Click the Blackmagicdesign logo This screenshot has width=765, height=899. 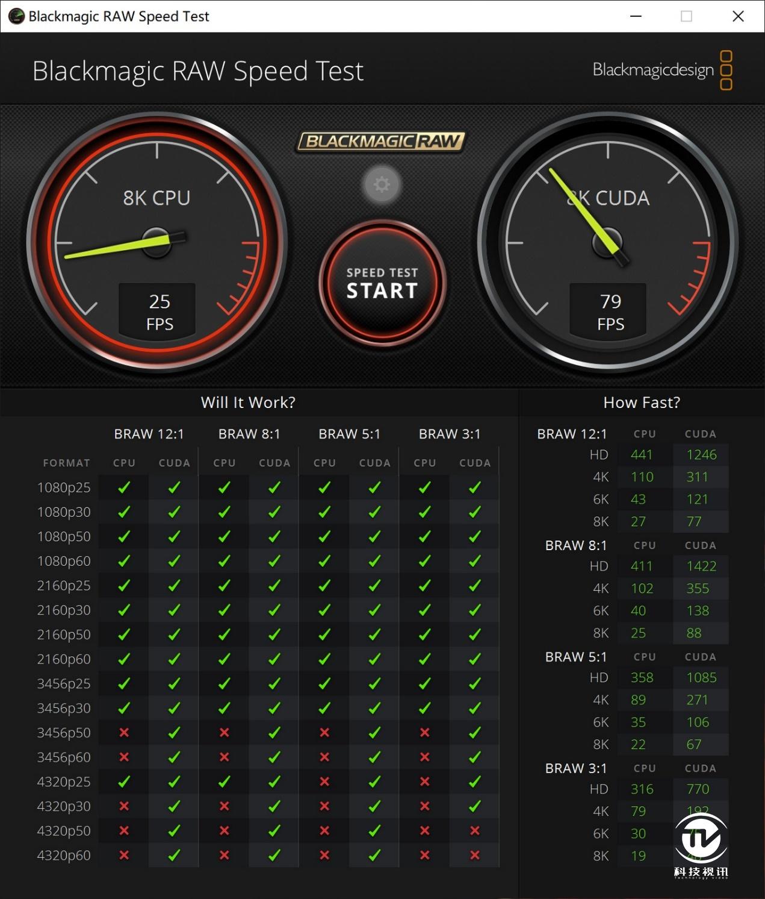(x=662, y=70)
